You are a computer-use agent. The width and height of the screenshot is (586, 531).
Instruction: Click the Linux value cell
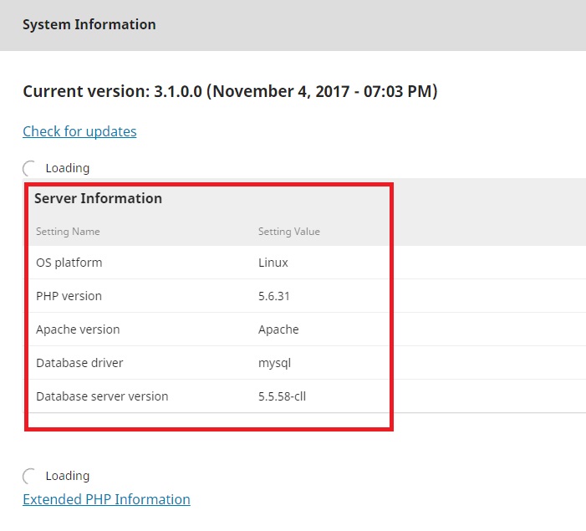coord(273,263)
